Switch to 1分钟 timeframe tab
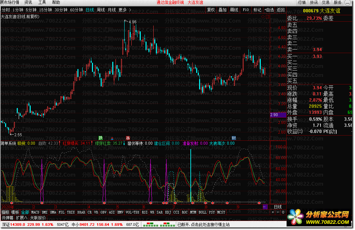The height and width of the screenshot is (230, 355). 18,10
